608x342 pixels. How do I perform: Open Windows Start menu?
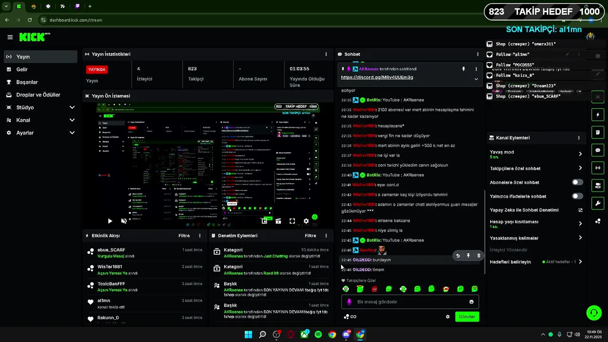pos(248,334)
